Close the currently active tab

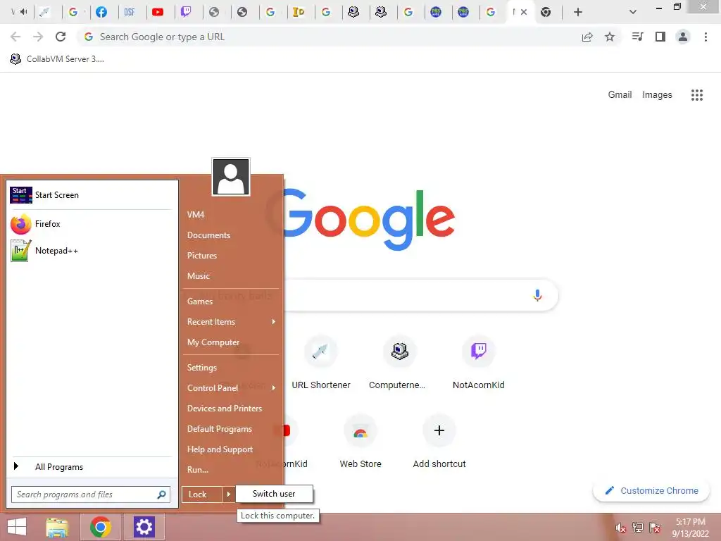[524, 12]
